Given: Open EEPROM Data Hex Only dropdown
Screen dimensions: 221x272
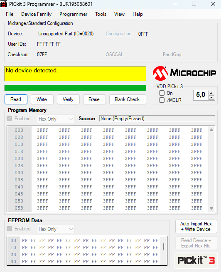Looking at the screenshot, I should pyautogui.click(x=56, y=229).
